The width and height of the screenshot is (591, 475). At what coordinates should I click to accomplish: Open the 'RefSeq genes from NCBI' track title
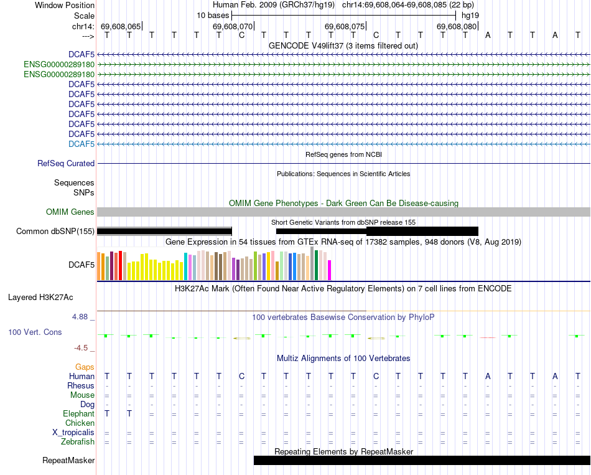point(343,154)
